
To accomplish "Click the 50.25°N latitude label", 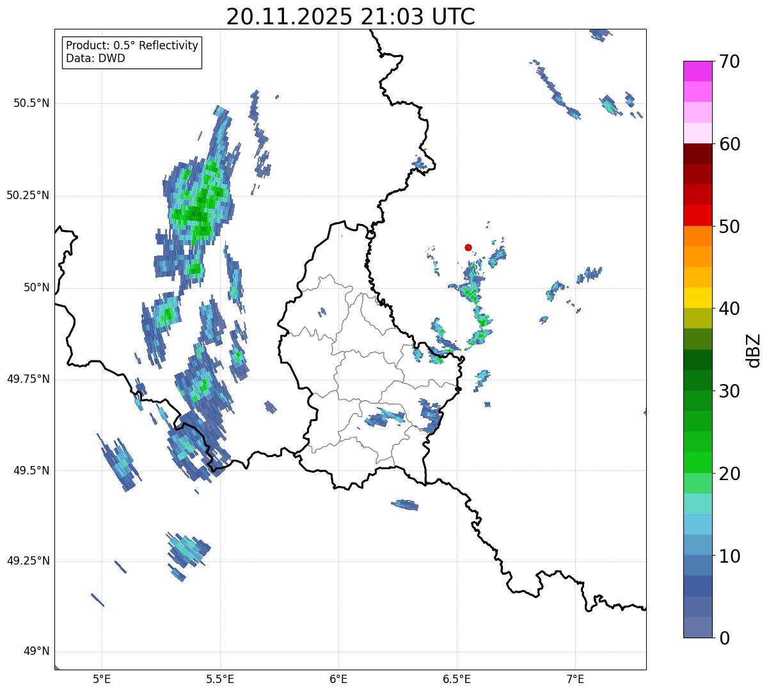I will [x=28, y=195].
